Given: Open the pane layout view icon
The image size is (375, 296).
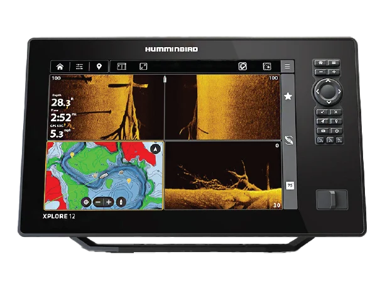Looking at the screenshot, I should point(121,66).
